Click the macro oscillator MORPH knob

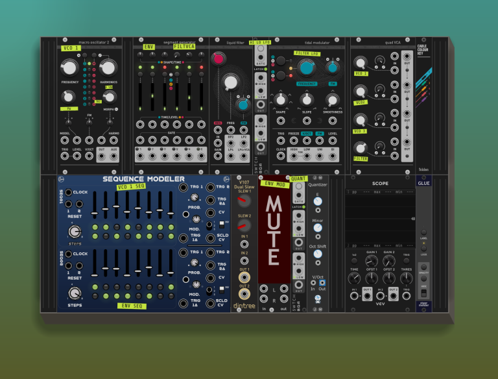click(109, 97)
